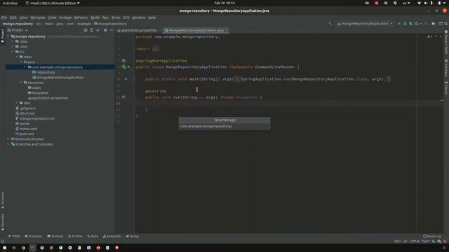Open the IntelliJ IDEA app menu in top bar
449x252 pixels.
(53, 3)
